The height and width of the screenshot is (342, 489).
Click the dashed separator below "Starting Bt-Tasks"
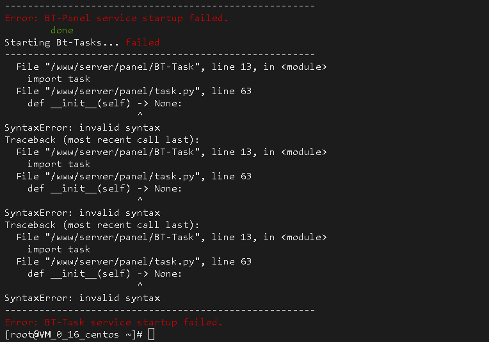(x=160, y=54)
